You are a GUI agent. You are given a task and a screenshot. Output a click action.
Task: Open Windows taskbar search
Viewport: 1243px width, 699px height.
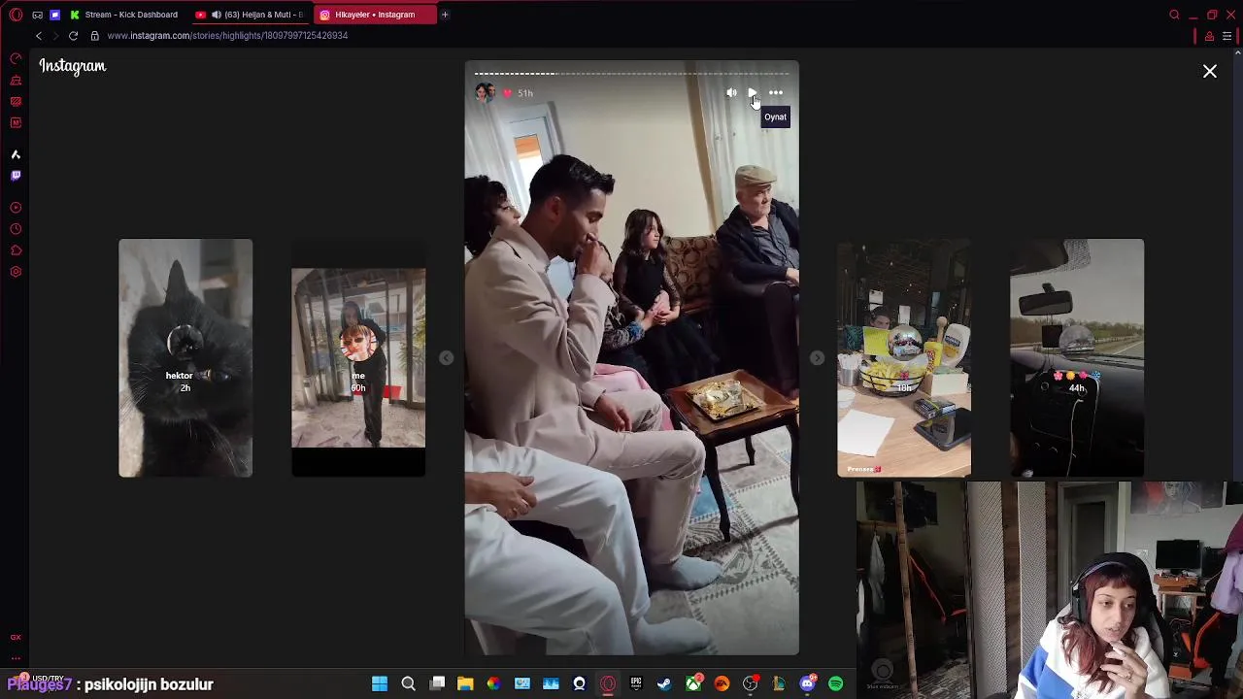click(x=408, y=683)
